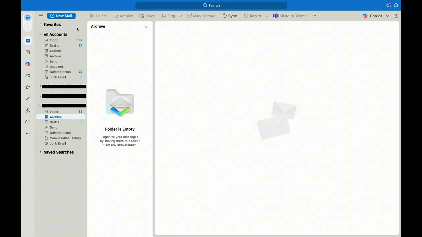The height and width of the screenshot is (237, 422).
Task: Click Share to Teams
Action: (x=290, y=16)
